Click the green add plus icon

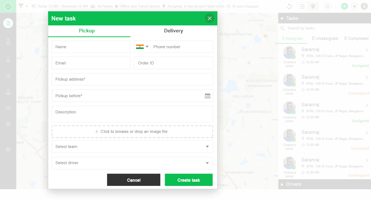[x=345, y=6]
